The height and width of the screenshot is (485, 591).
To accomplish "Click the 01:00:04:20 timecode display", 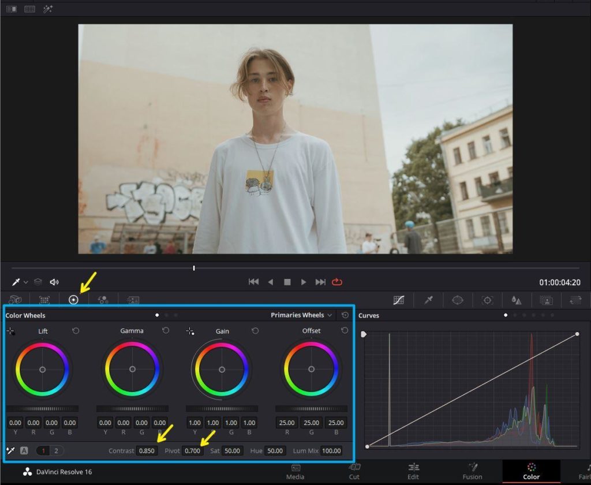I will pyautogui.click(x=560, y=282).
